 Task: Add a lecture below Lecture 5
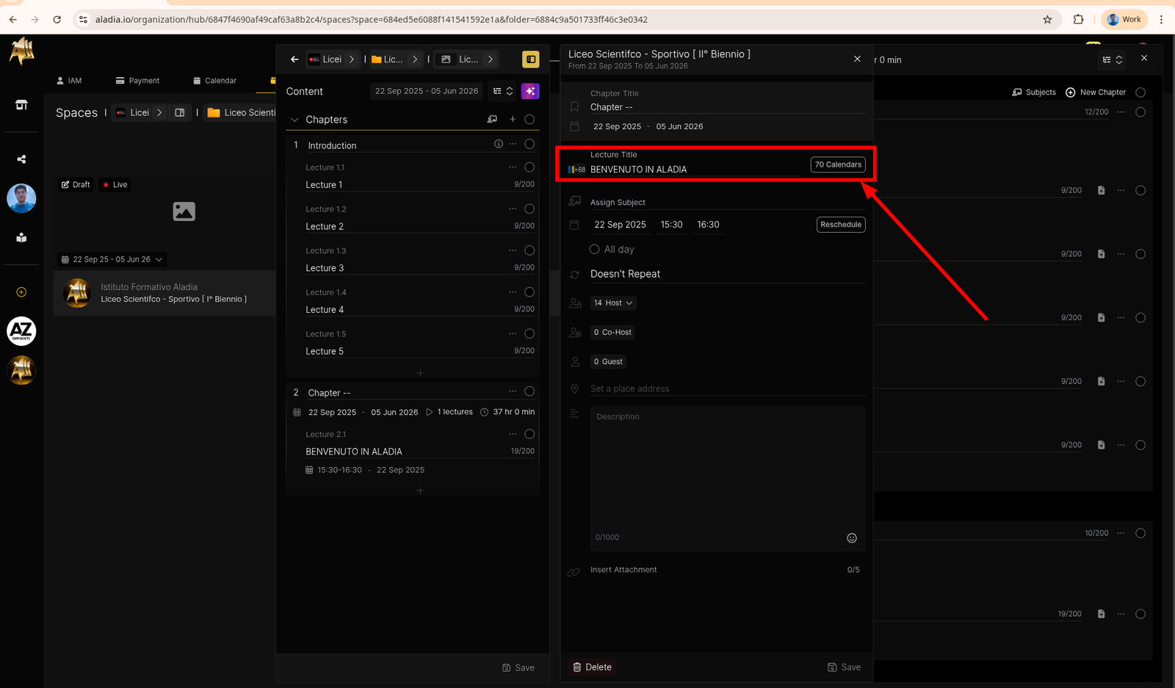tap(420, 373)
